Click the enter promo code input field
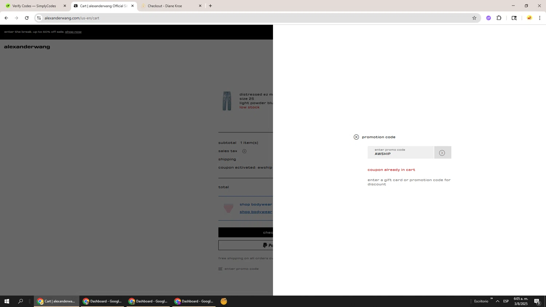This screenshot has width=546, height=307. pos(400,152)
